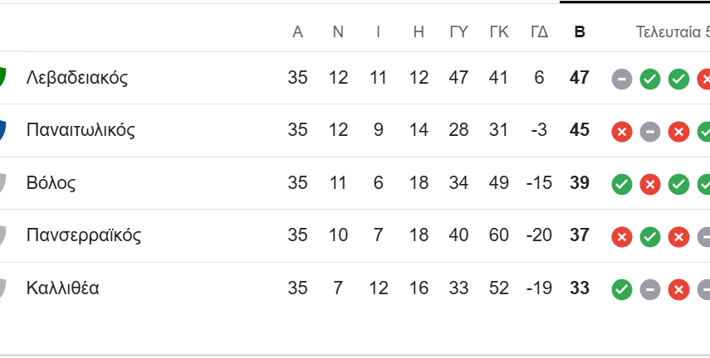Click the grey draw icon in Λεβαδειακός row
710x358 pixels.
pyautogui.click(x=622, y=79)
